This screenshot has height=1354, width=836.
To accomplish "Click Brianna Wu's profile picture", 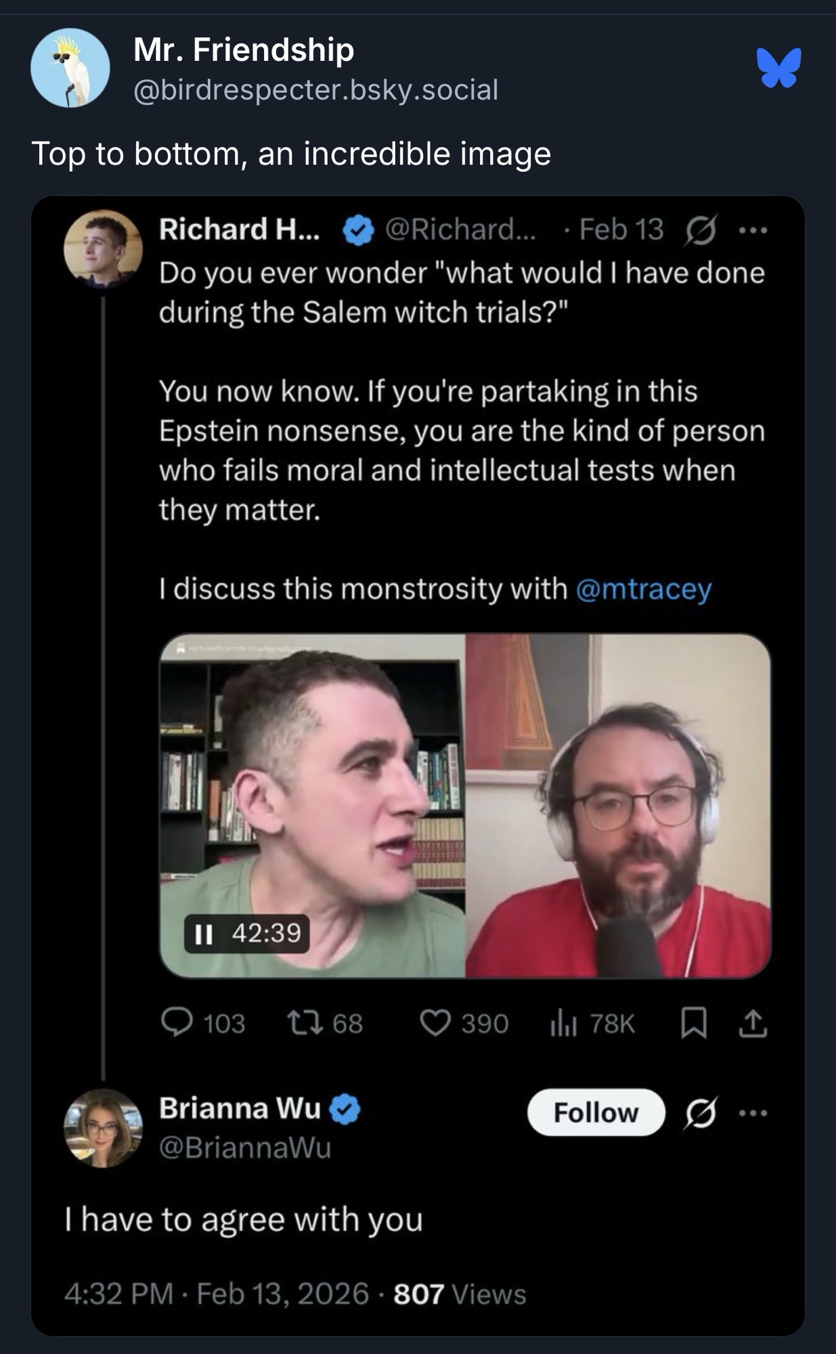I will 103,1129.
